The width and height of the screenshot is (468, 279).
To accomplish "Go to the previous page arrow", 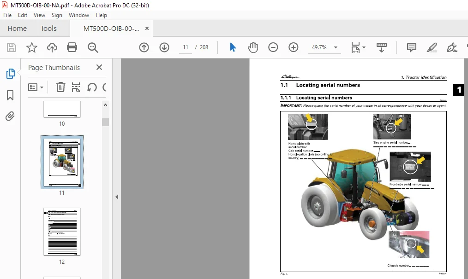I will tap(144, 47).
